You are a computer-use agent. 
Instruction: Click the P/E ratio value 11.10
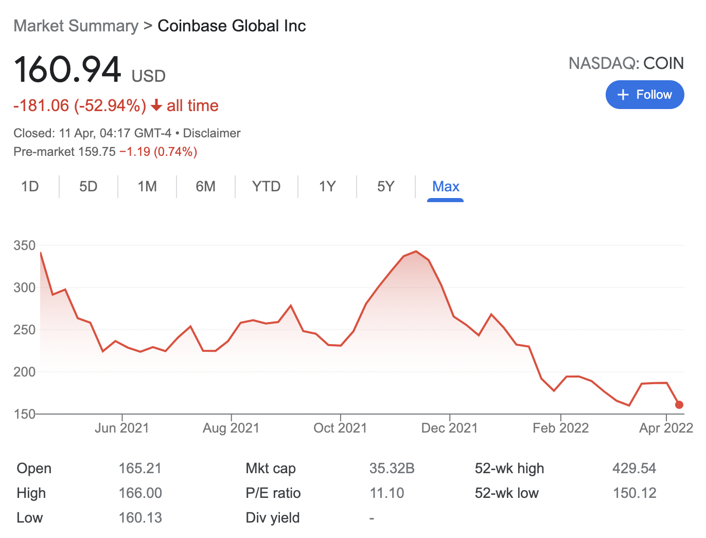point(386,493)
